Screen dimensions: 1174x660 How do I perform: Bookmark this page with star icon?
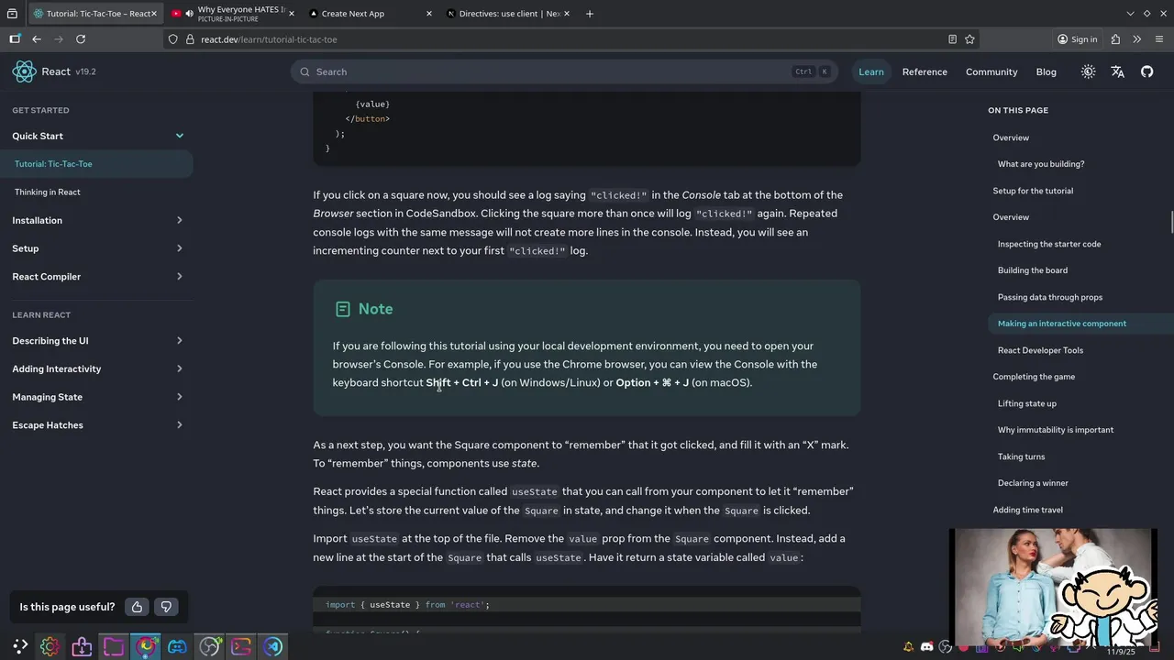tap(969, 39)
